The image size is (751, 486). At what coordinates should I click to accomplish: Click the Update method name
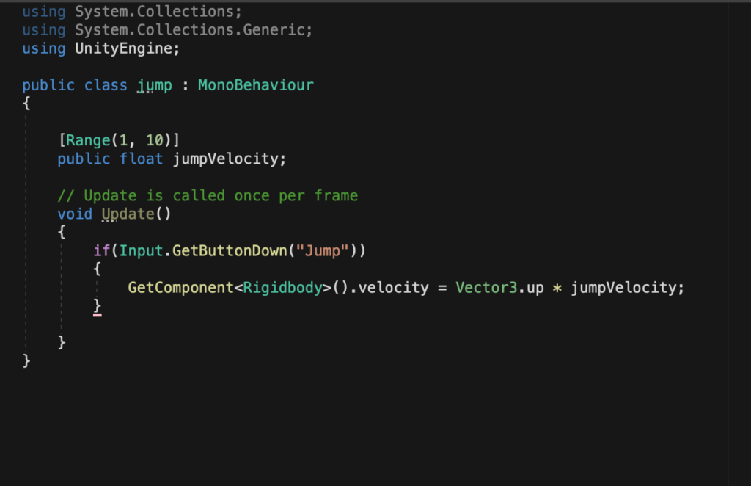pos(128,214)
